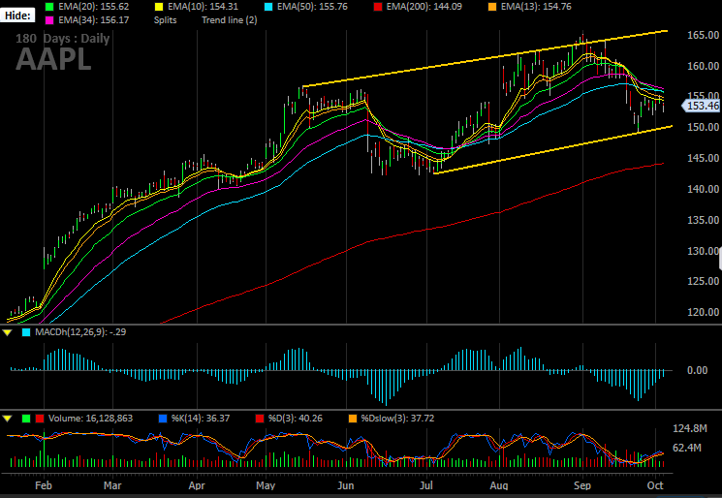Click the orange %Dslow(3) color swatch

tap(353, 419)
